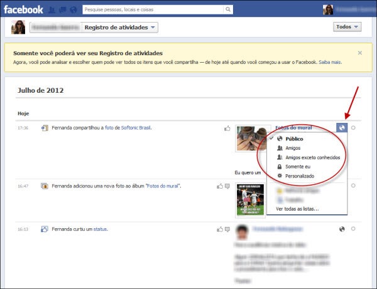Click globe privacy icon on status like entry

coord(342,229)
